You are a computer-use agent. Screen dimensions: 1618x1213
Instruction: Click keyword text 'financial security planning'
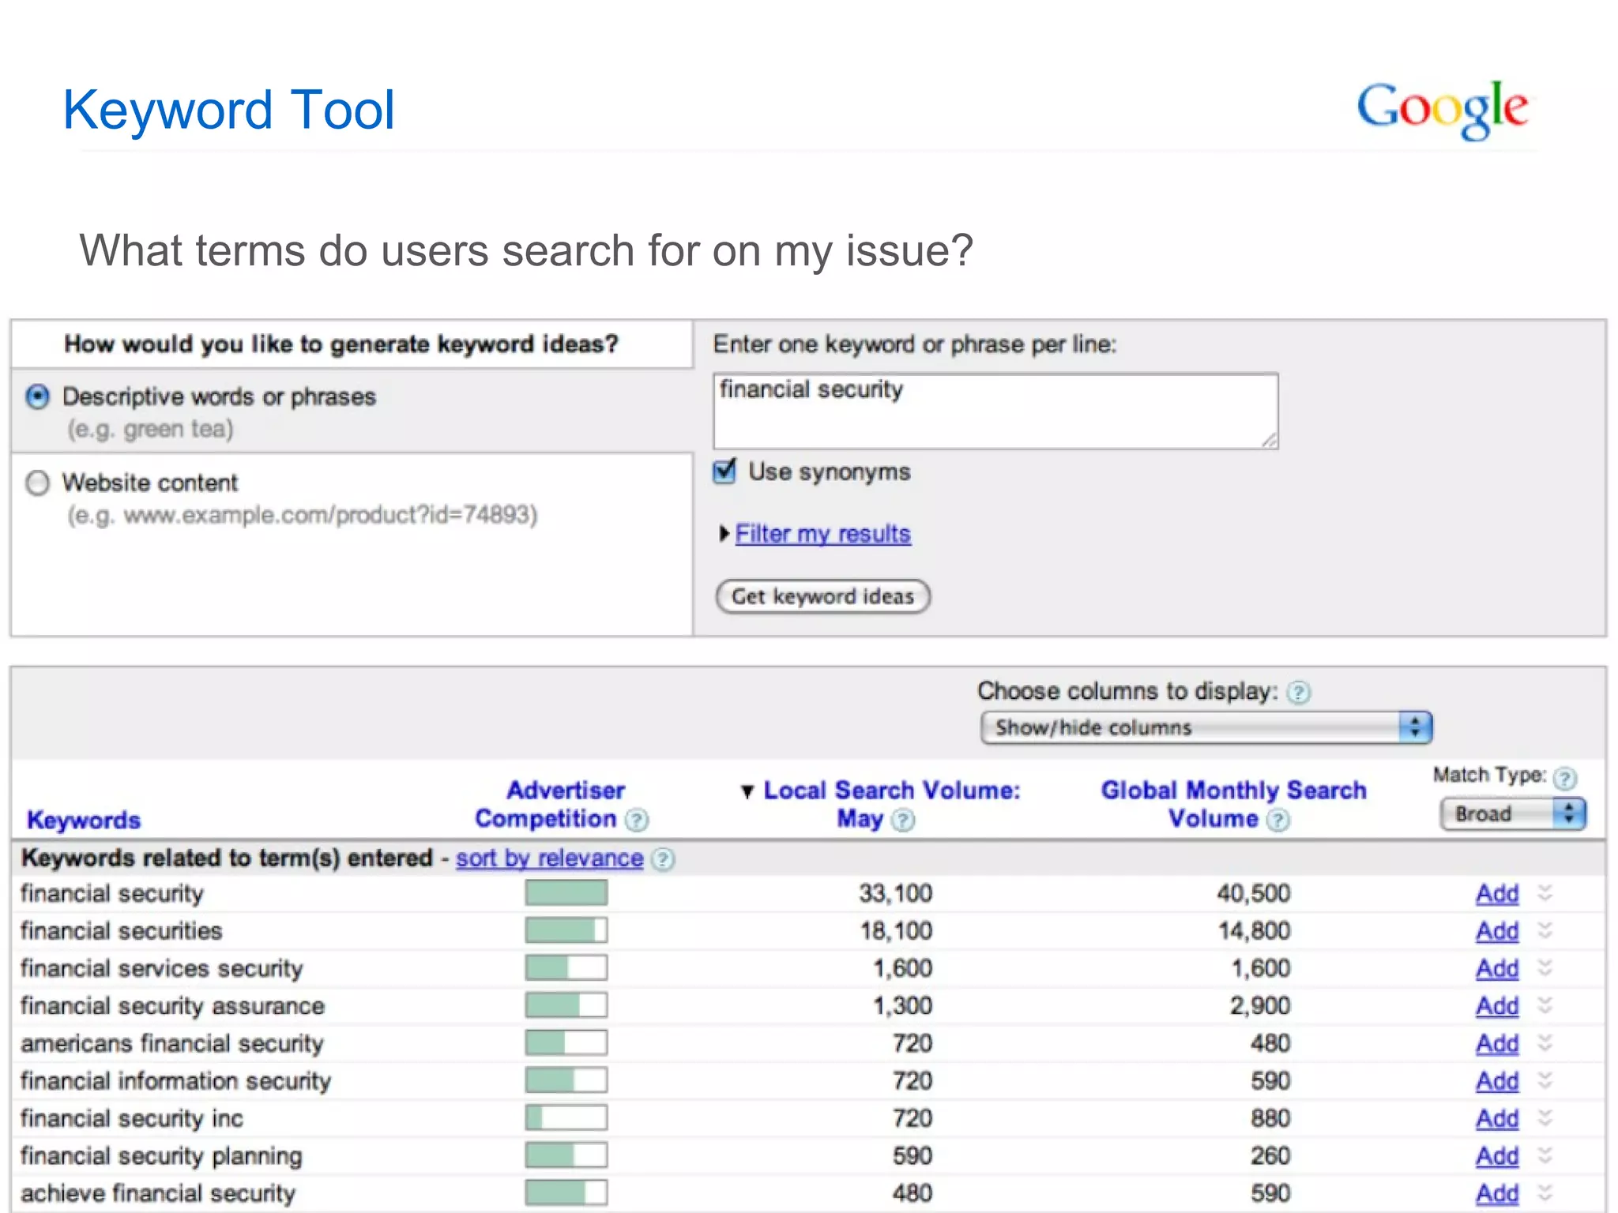(x=161, y=1156)
